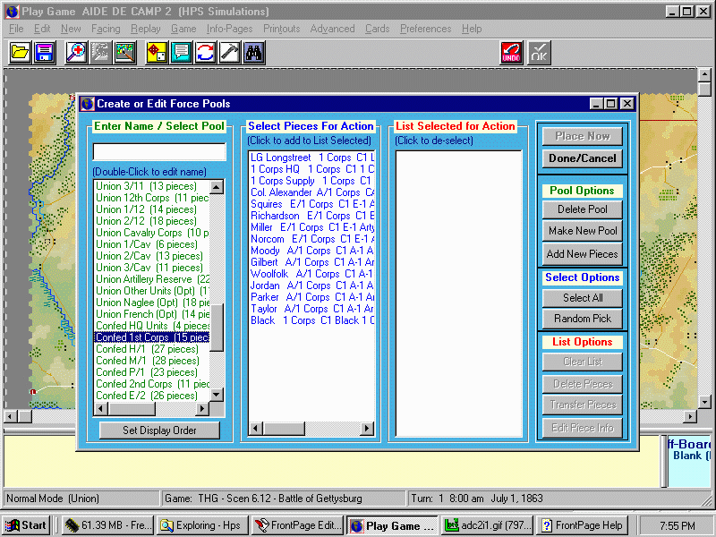Click the magnifying glass zoom icon

point(76,53)
